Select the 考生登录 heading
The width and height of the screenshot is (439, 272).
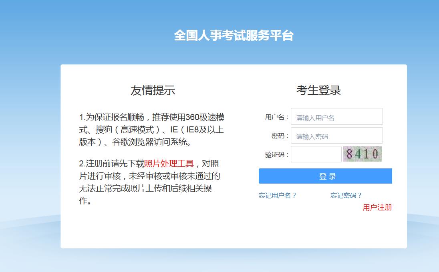pos(318,90)
